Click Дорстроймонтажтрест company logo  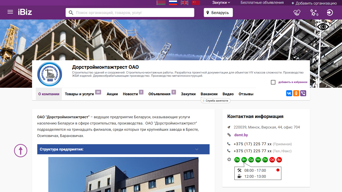[x=50, y=74]
